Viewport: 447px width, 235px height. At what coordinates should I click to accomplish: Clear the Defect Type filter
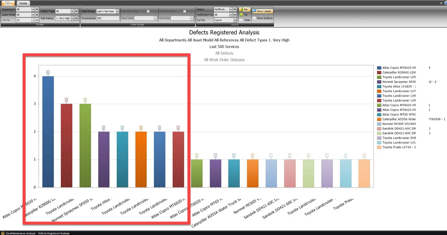coord(76,11)
